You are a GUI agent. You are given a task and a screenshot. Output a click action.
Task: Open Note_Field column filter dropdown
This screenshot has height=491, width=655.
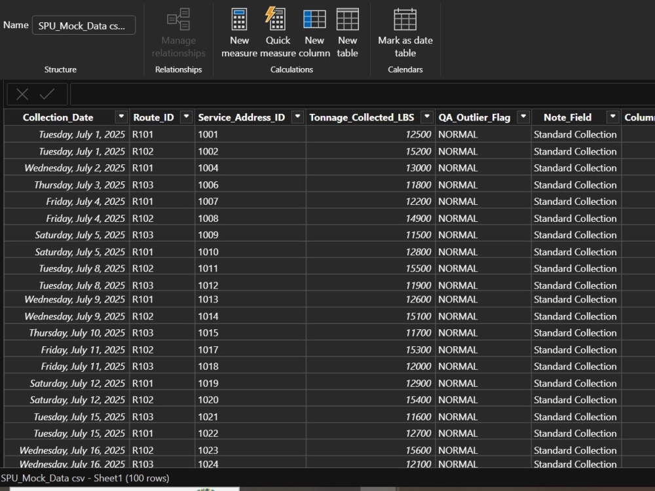[613, 117]
